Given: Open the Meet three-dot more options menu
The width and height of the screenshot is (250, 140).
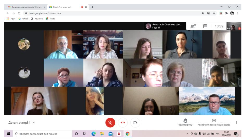Looking at the screenshot, I should click(236, 123).
